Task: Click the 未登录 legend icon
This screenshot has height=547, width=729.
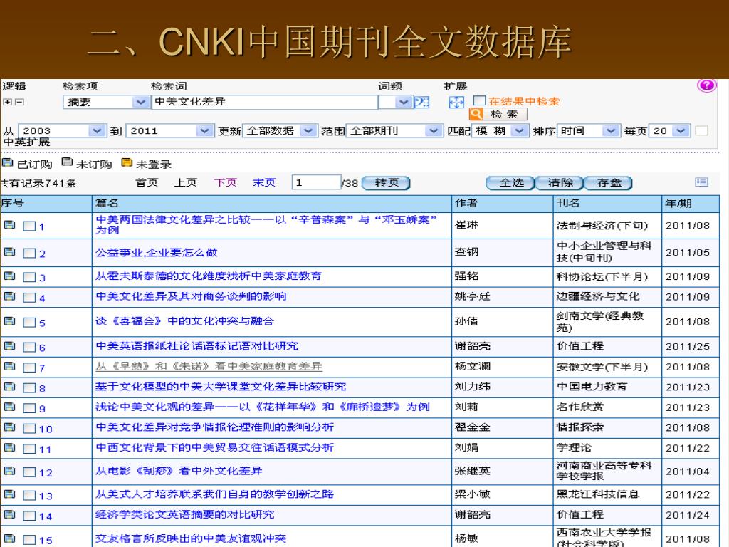Action: pos(127,162)
